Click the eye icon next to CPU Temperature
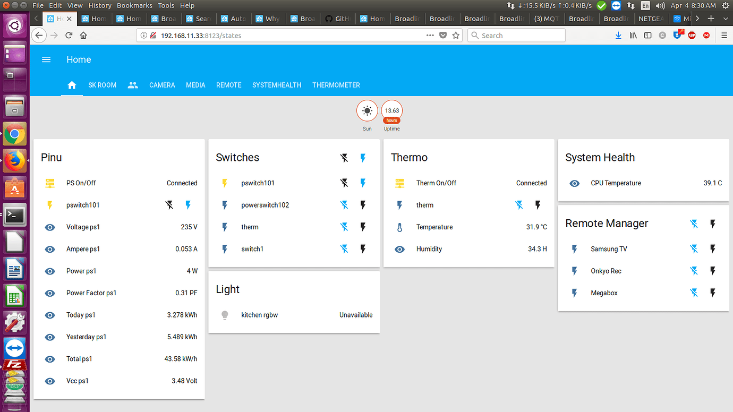The height and width of the screenshot is (412, 733). click(574, 183)
